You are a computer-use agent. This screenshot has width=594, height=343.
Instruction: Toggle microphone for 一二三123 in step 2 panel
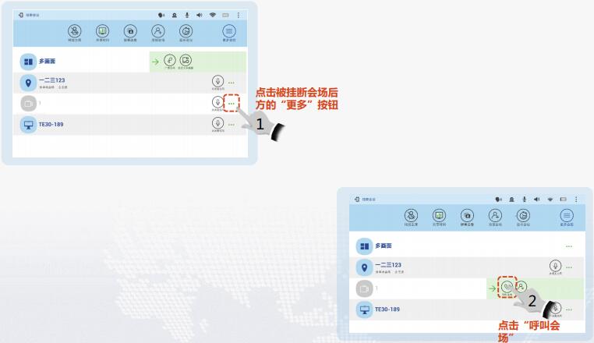555,267
